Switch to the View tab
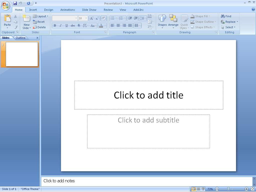This screenshot has height=192, width=256. (x=123, y=10)
